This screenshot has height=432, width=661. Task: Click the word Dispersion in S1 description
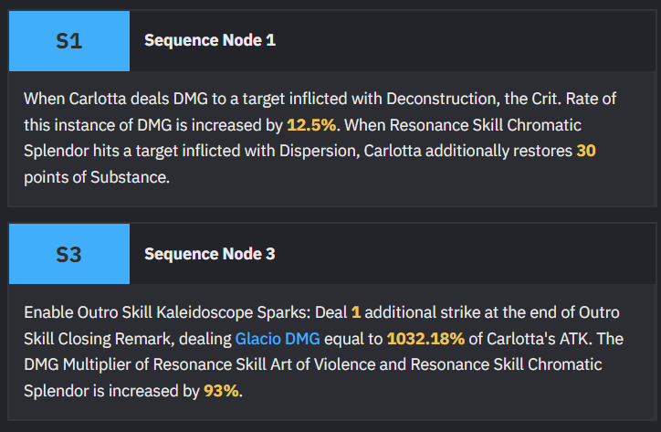pos(320,151)
